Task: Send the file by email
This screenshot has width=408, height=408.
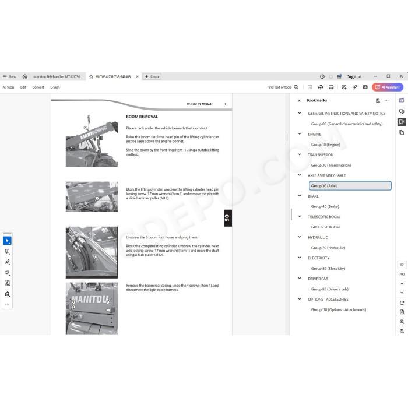Action: coord(365,87)
